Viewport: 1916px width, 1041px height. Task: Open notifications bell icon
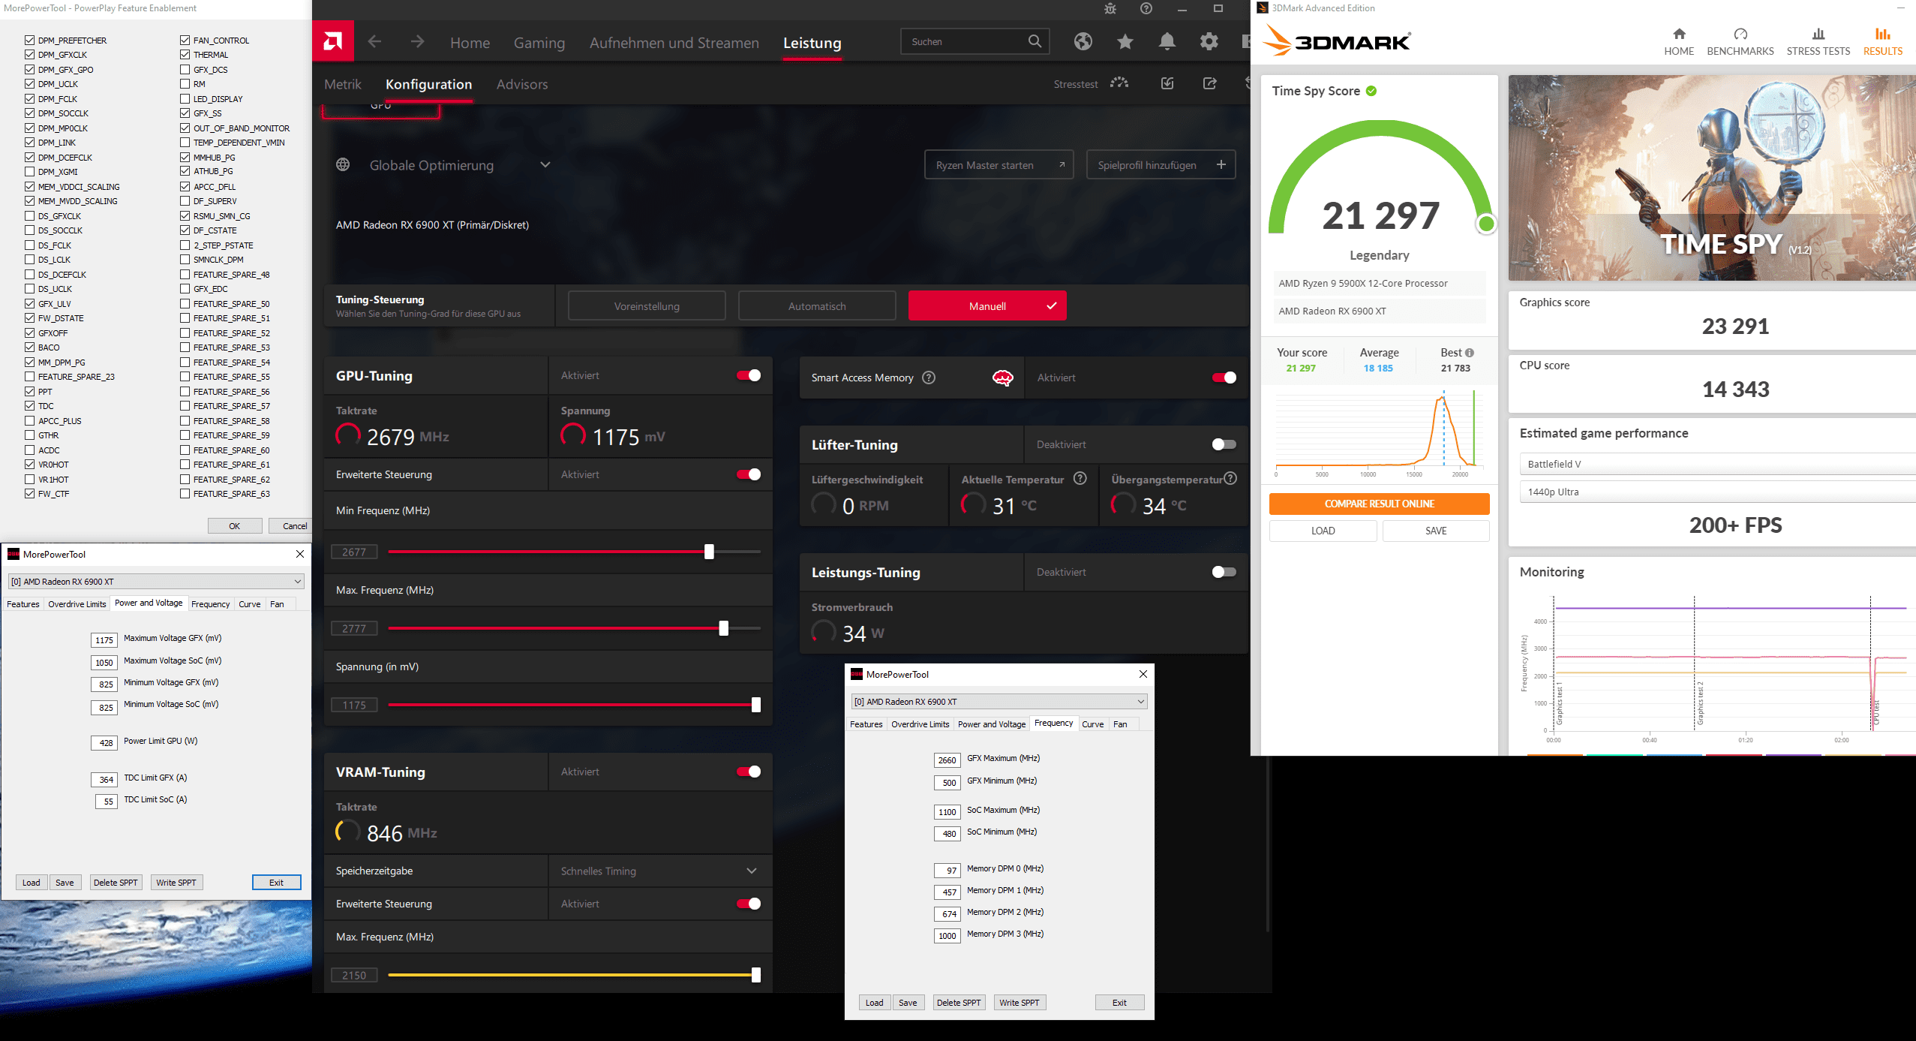point(1167,41)
